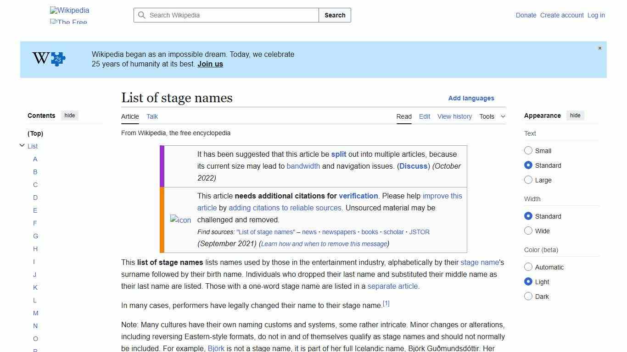
Task: Enable Wide page width
Action: [528, 231]
